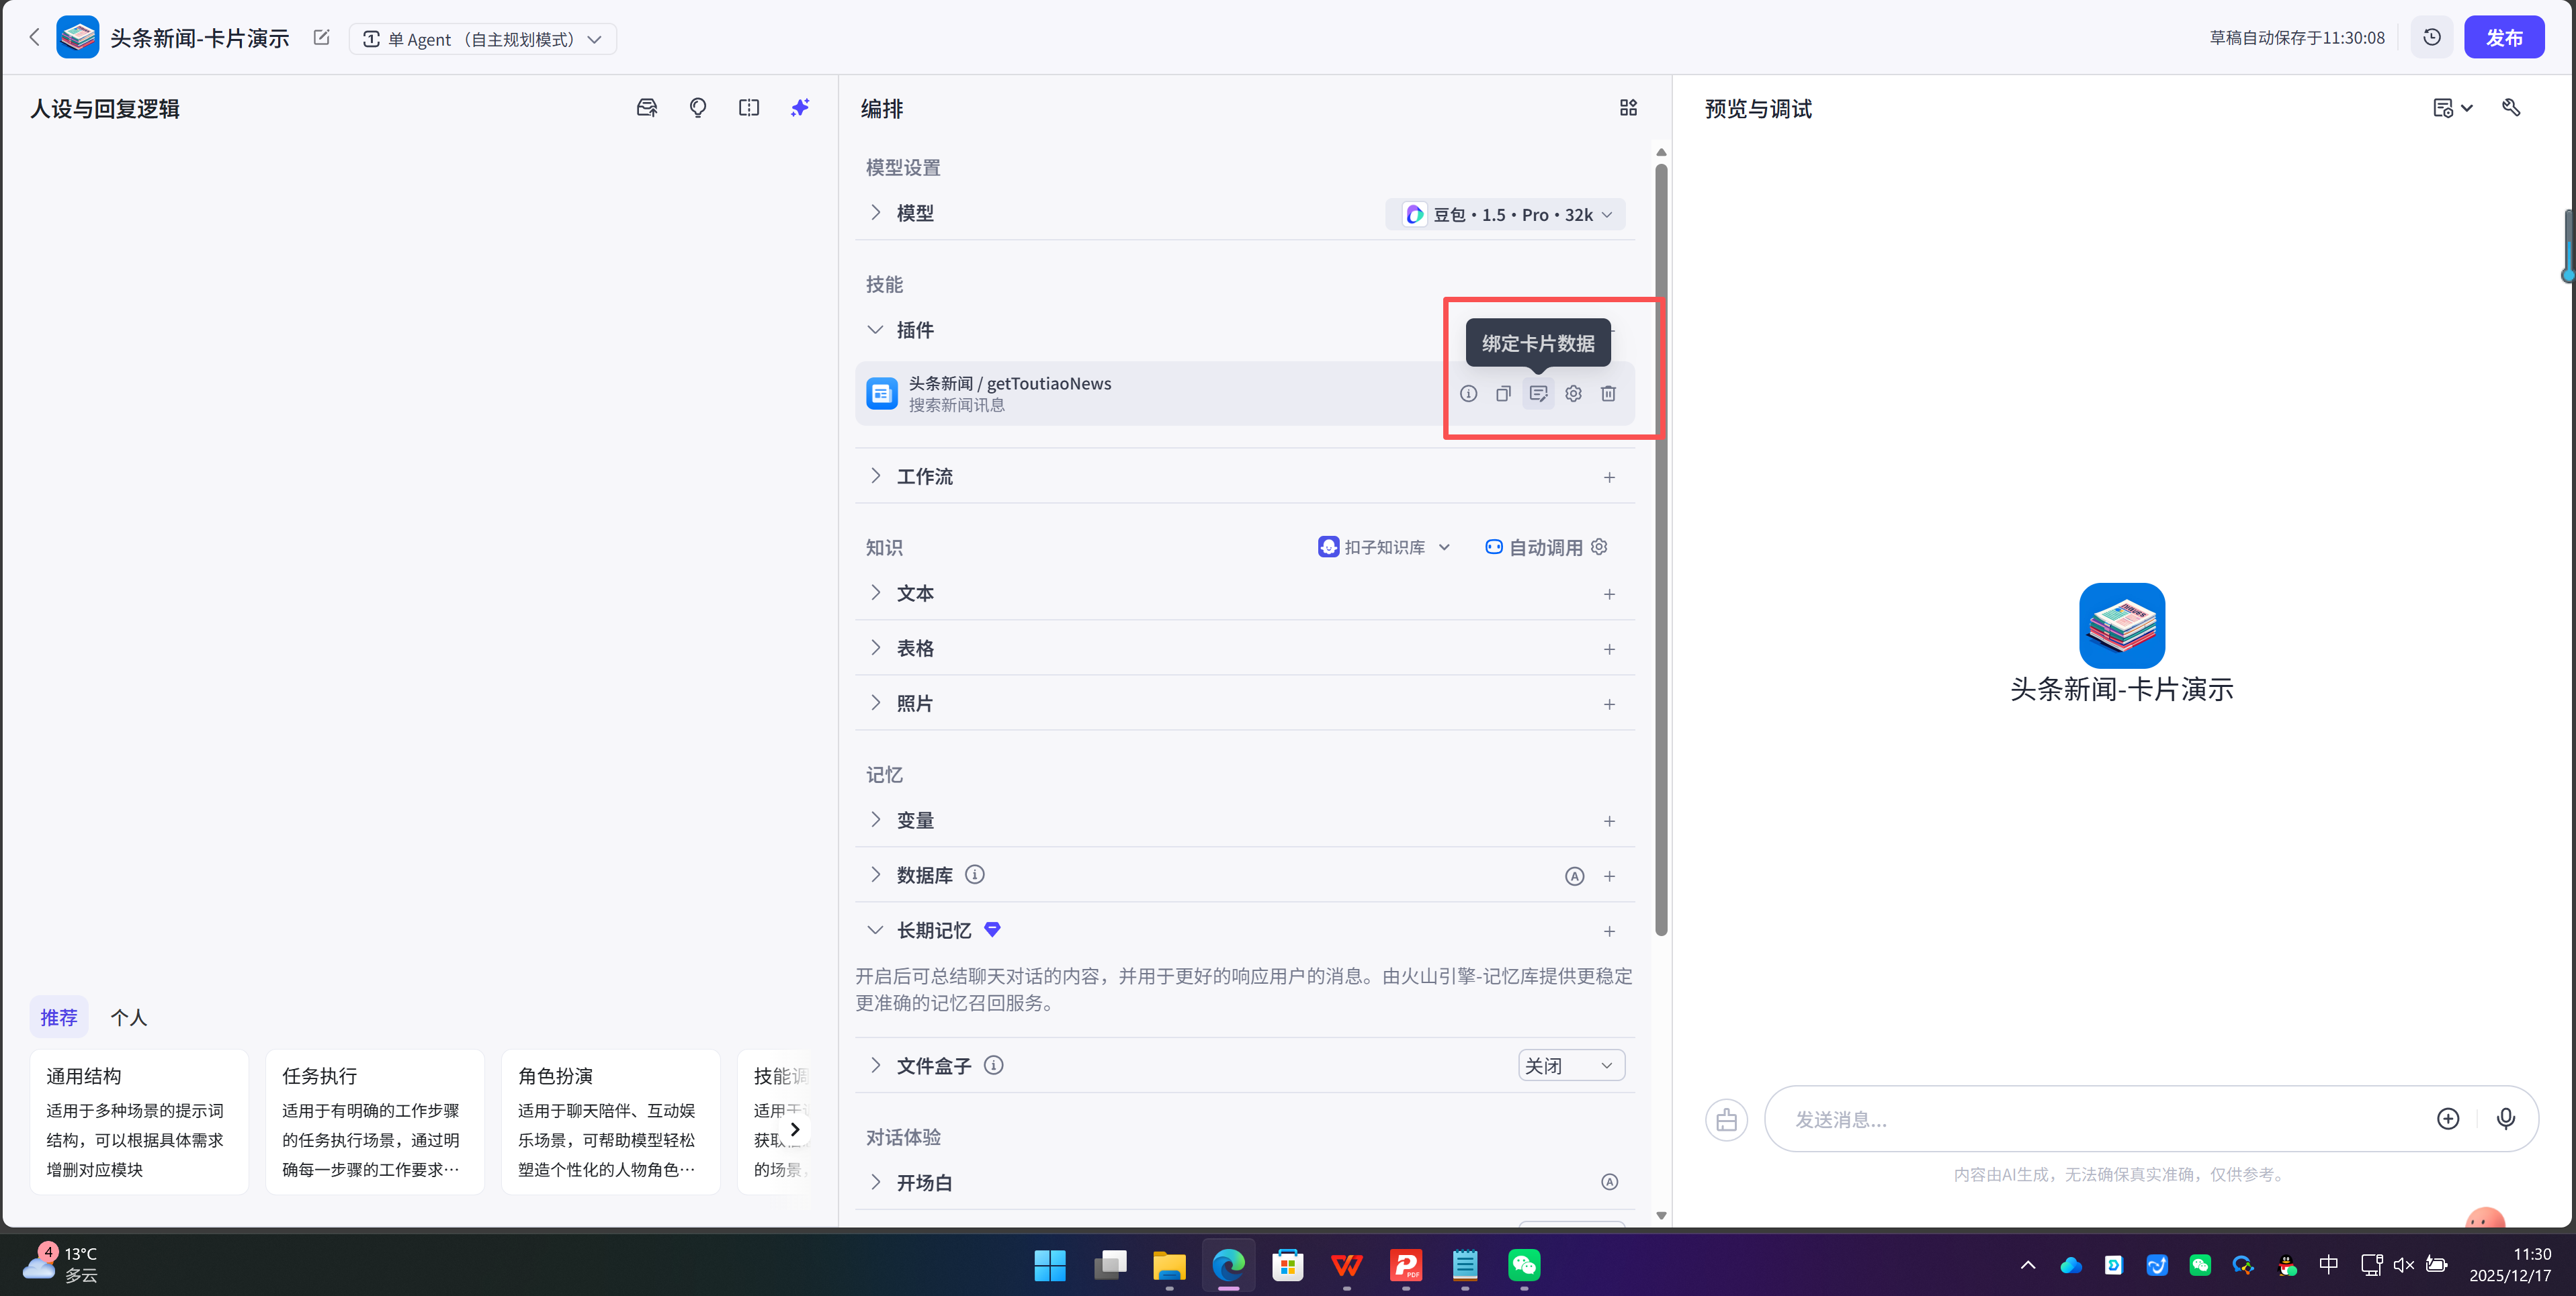Viewport: 2576px width, 1296px height.
Task: Click the lightbulb suggestion icon
Action: pos(698,107)
